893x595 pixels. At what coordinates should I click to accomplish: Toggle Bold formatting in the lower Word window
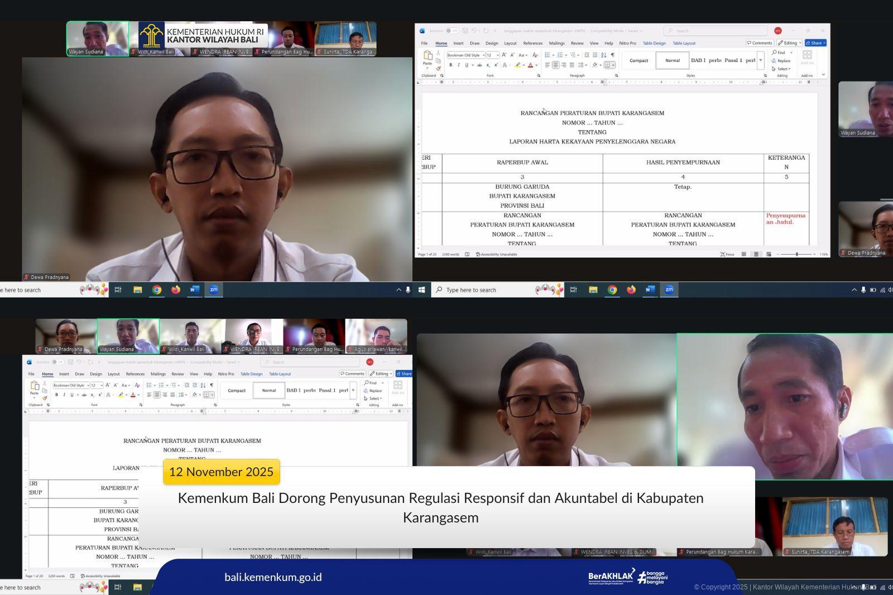56,395
